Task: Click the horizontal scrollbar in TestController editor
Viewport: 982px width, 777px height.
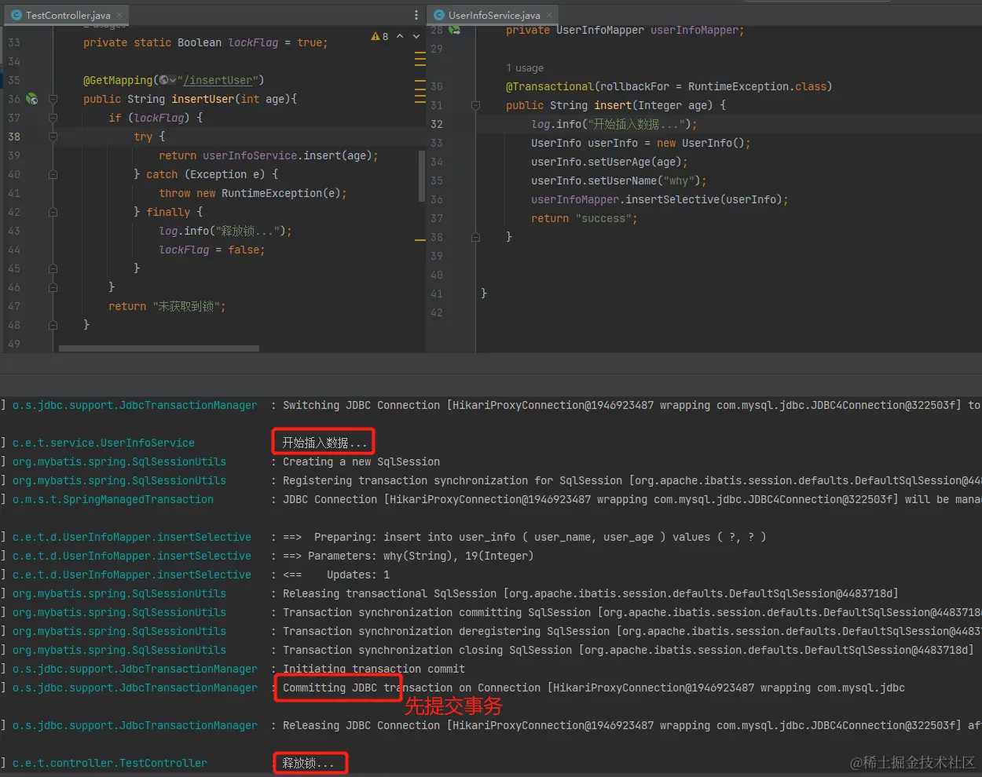Action: tap(159, 348)
